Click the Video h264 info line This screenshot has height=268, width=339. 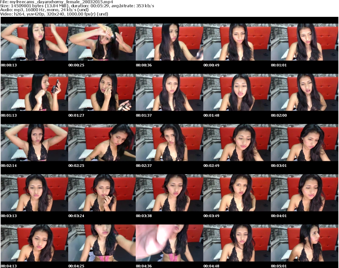[54, 14]
